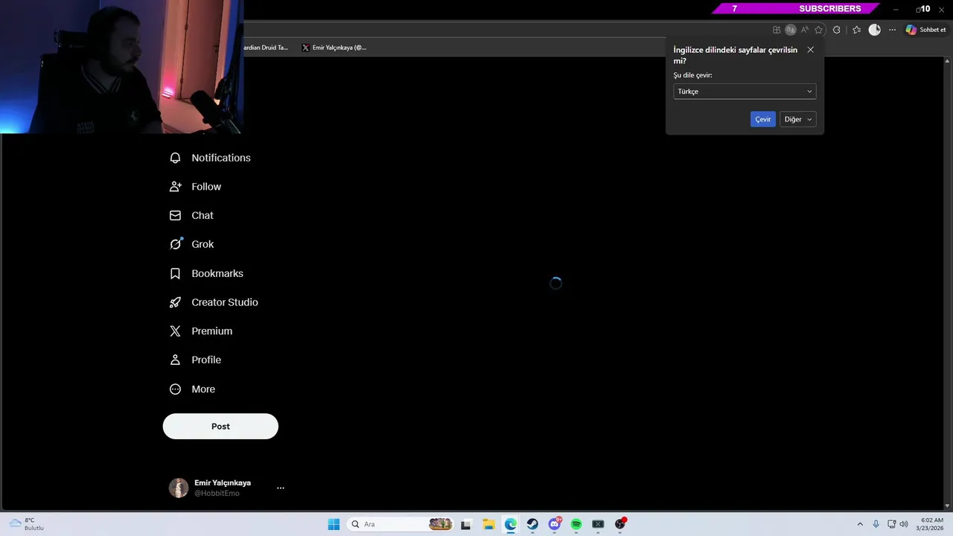This screenshot has width=953, height=536.
Task: Open File Explorer from taskbar
Action: [488, 524]
